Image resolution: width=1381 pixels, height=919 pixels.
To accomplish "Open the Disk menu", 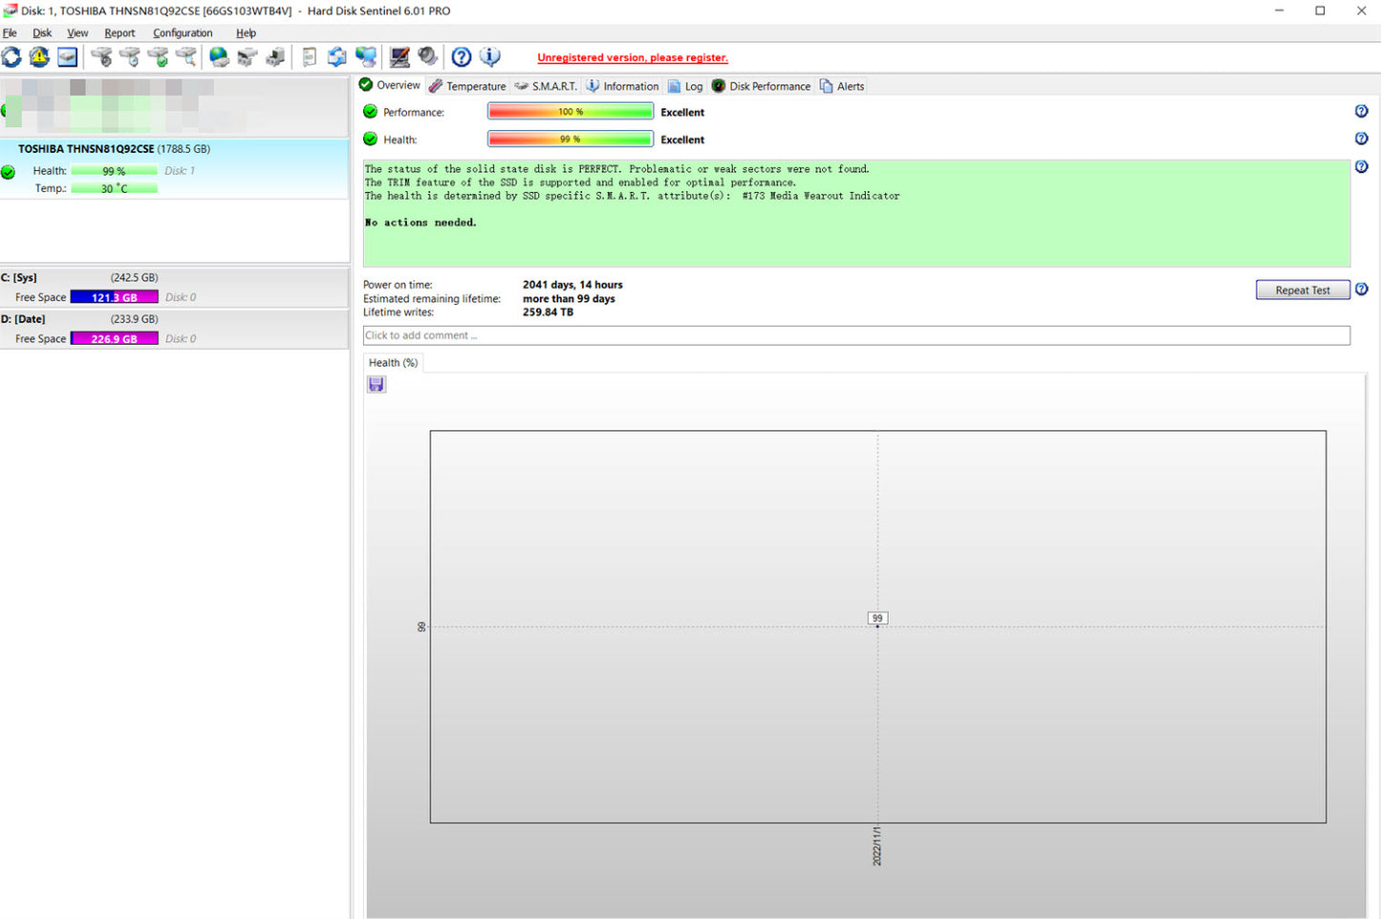I will click(42, 32).
